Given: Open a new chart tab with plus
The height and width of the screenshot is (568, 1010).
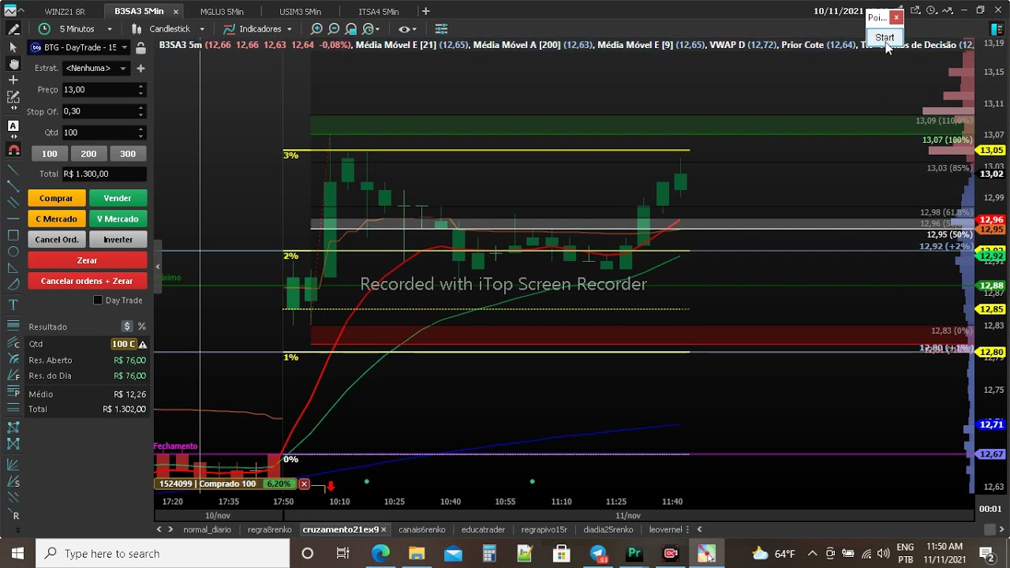Looking at the screenshot, I should pyautogui.click(x=426, y=11).
